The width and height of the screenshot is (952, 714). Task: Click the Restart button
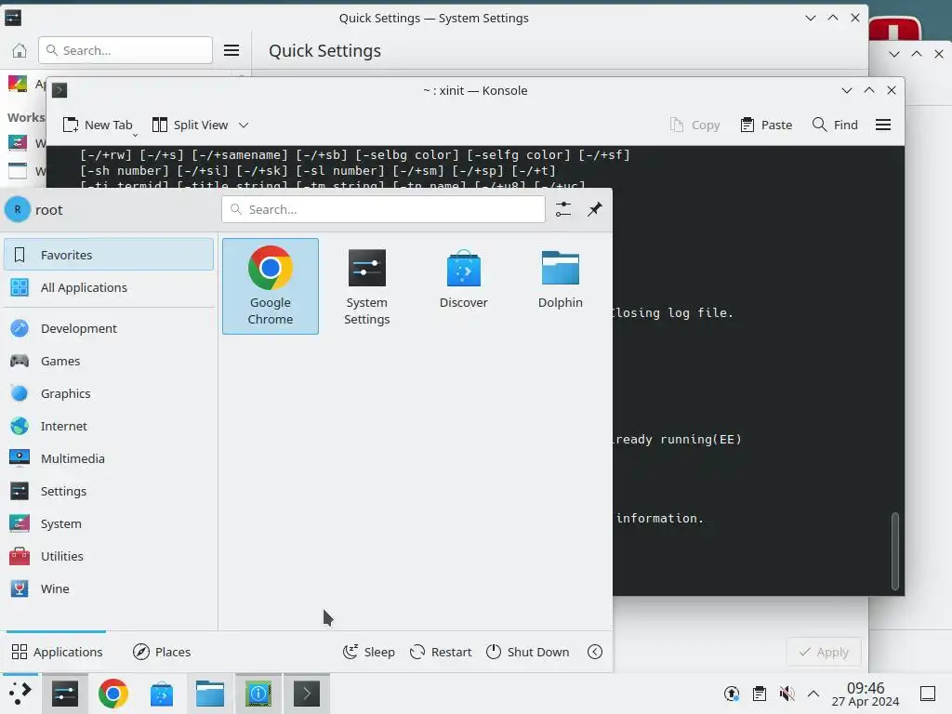[x=441, y=652]
